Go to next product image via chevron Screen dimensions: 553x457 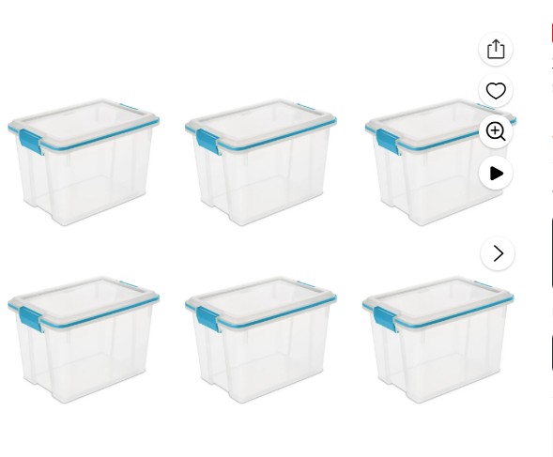(x=498, y=253)
